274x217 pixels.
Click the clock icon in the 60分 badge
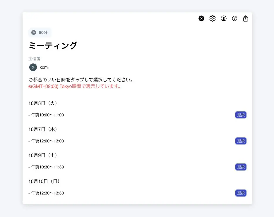[x=34, y=32]
